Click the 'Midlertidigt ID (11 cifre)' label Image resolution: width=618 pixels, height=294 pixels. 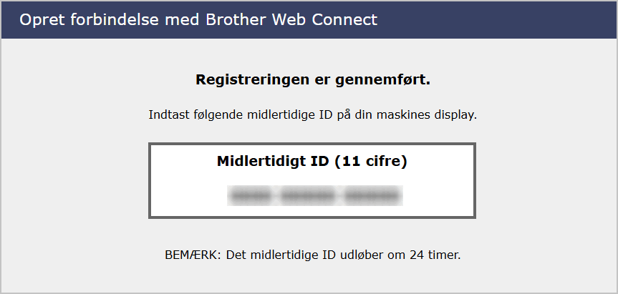click(312, 162)
